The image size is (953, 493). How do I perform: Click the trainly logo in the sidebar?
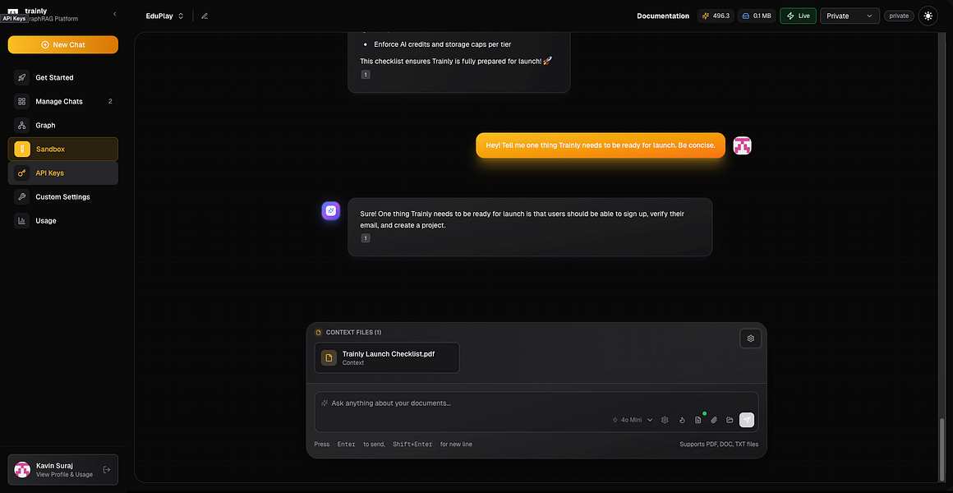pos(12,11)
